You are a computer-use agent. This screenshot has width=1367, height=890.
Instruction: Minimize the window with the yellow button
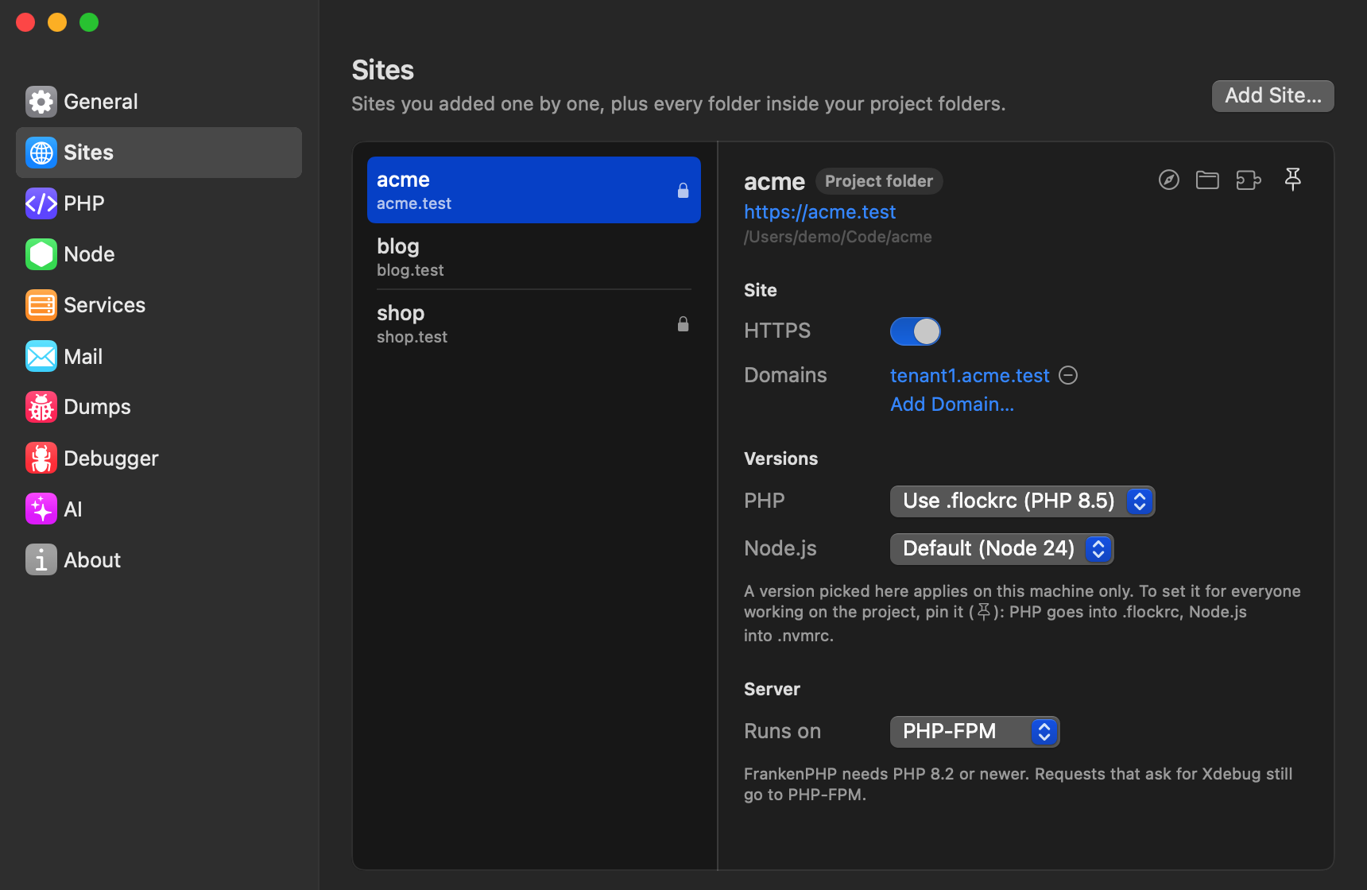(57, 22)
